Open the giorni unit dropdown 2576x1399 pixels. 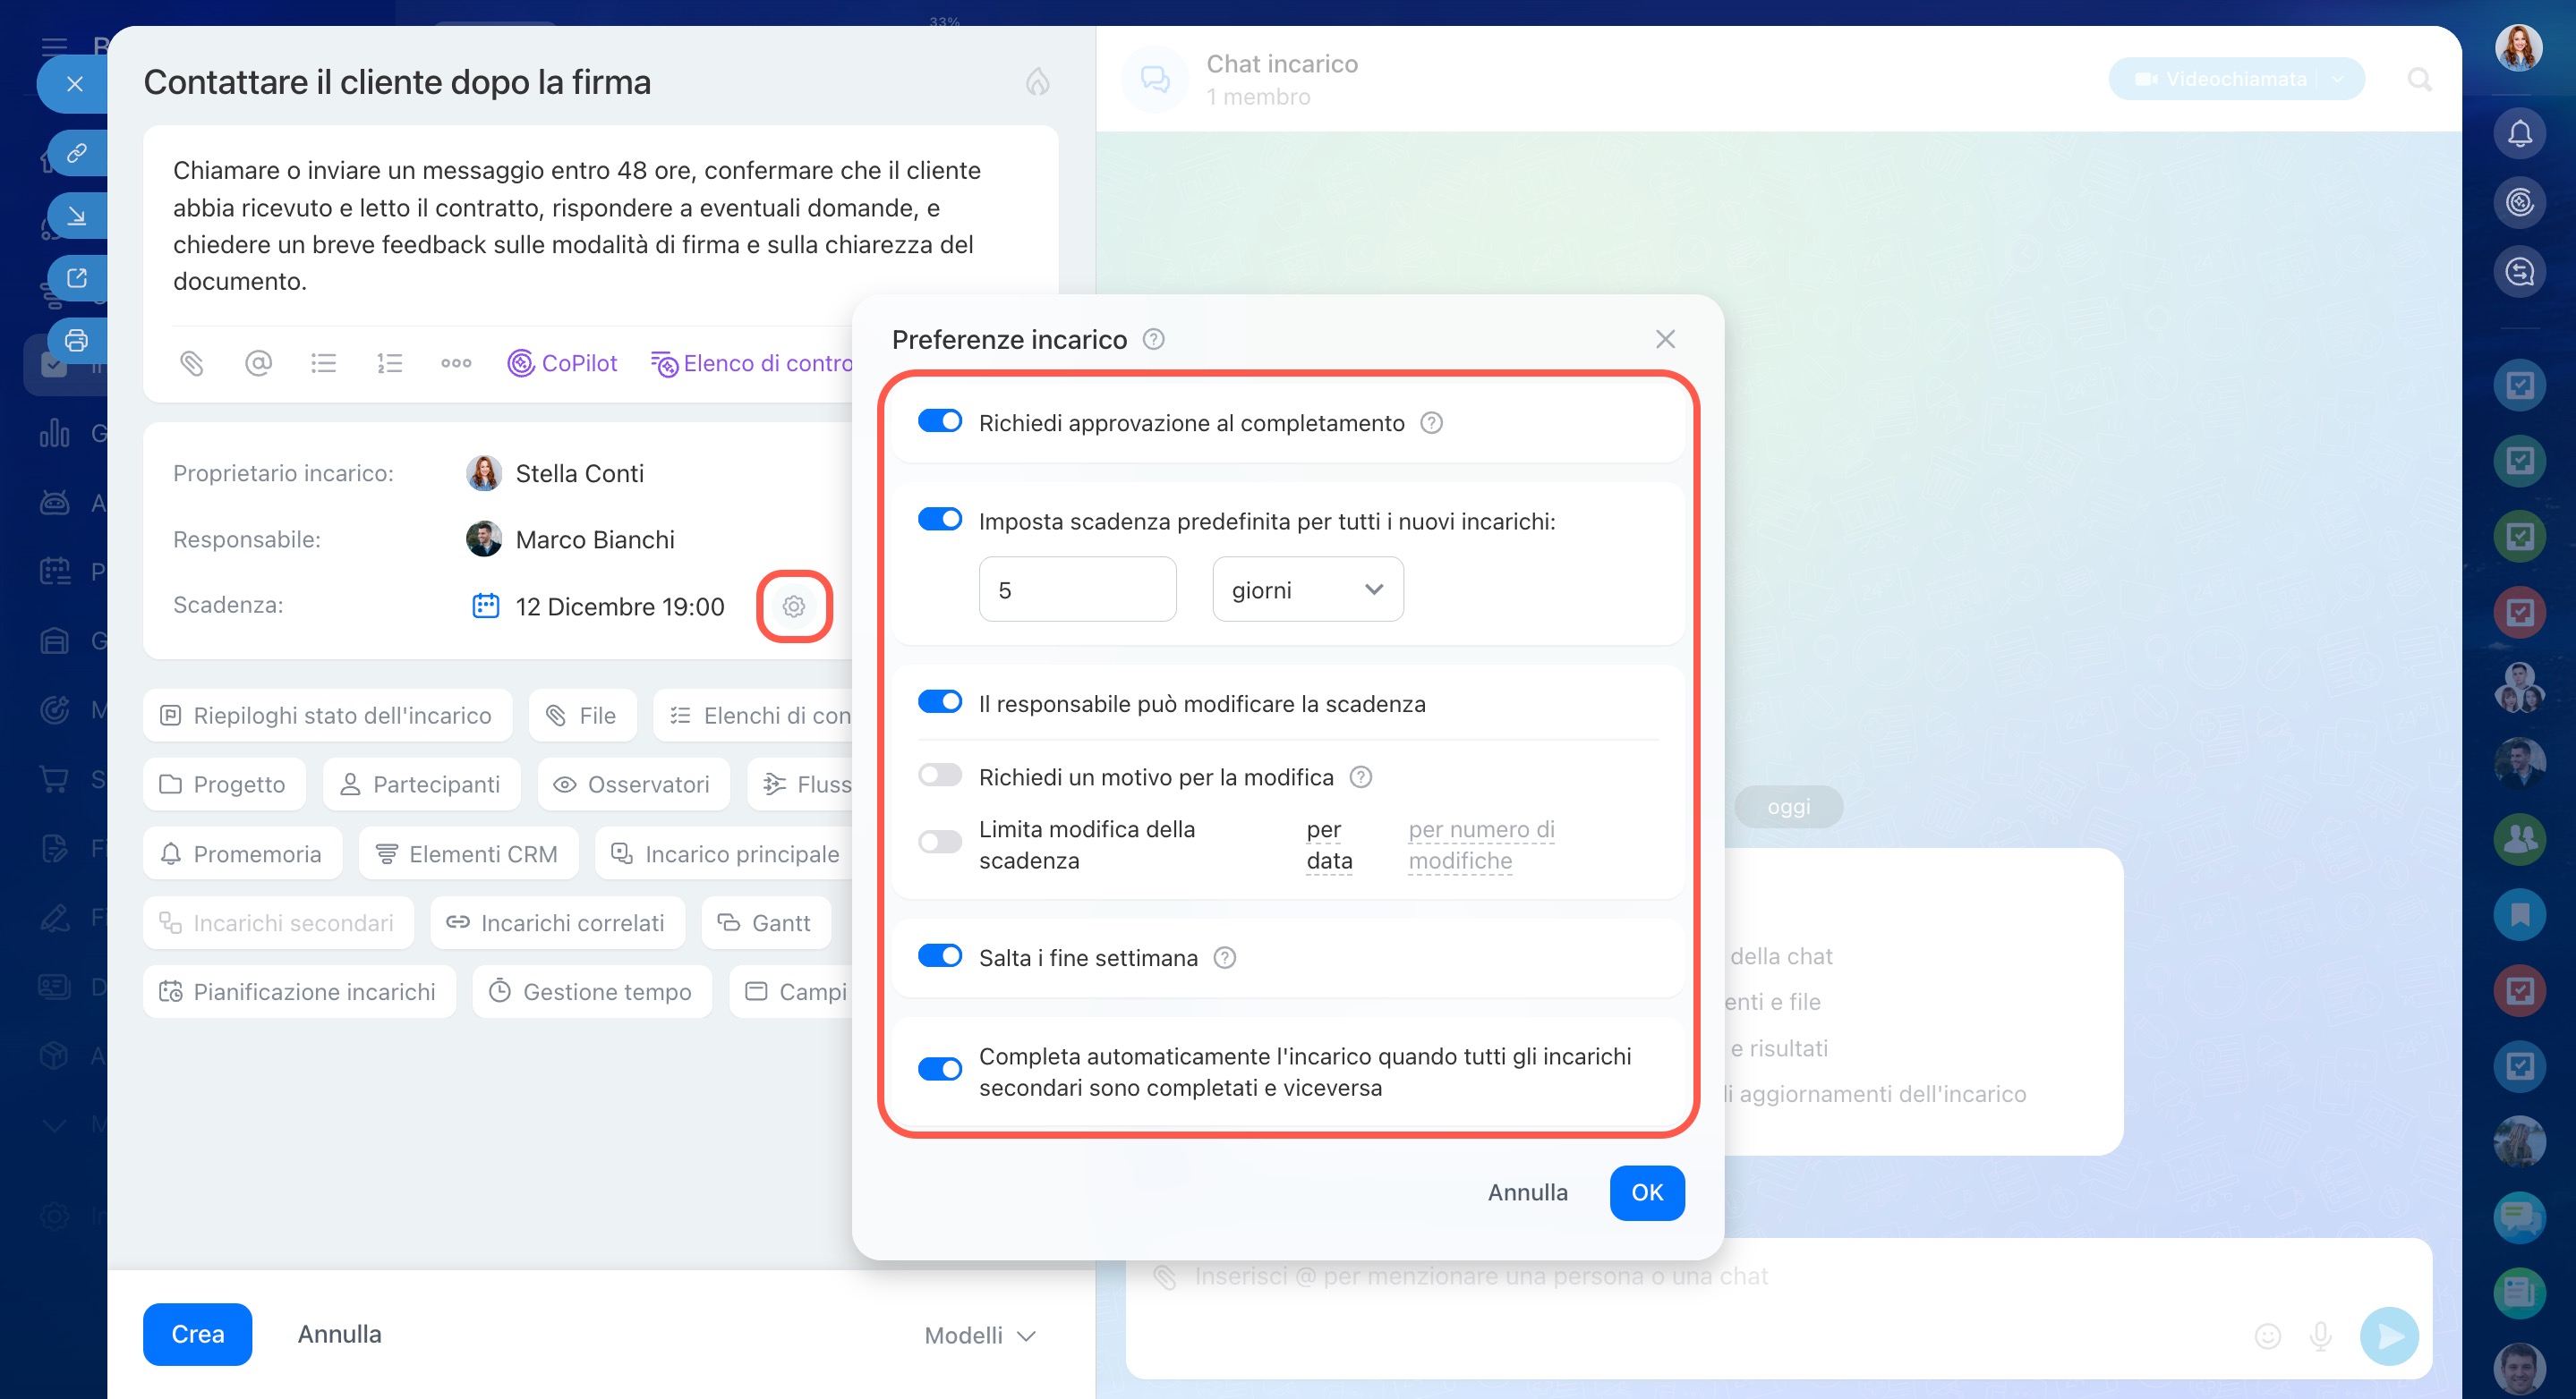[x=1306, y=589]
